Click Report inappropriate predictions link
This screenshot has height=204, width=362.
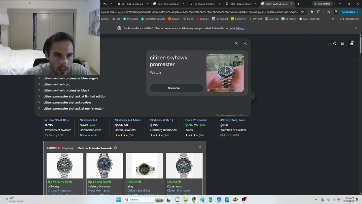232,115
